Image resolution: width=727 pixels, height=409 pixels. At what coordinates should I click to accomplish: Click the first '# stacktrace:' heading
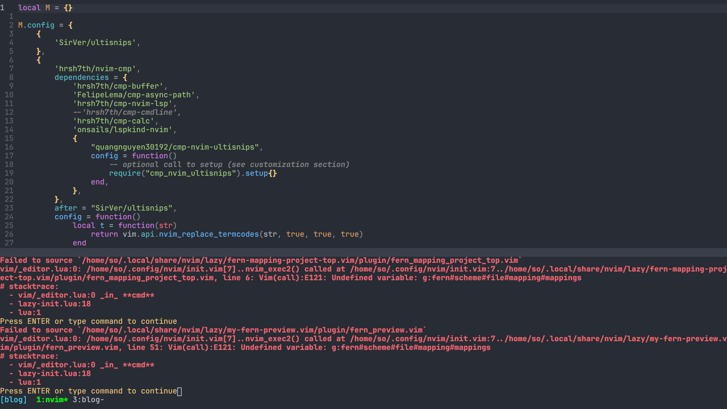pyautogui.click(x=30, y=286)
